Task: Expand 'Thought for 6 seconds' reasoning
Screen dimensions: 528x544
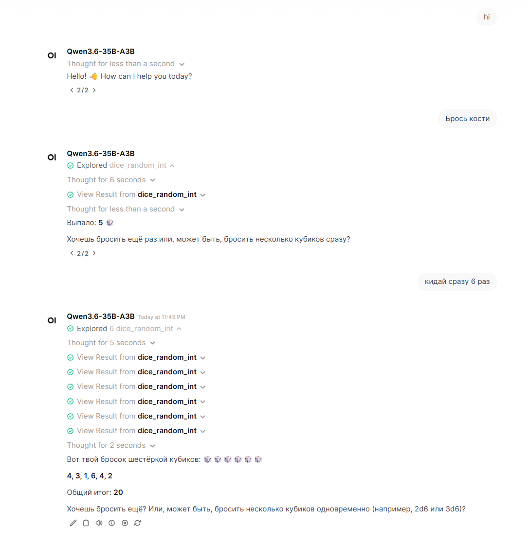Action: coord(111,180)
